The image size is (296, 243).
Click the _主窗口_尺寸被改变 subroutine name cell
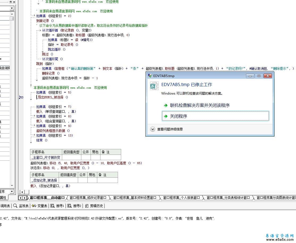coord(46,157)
